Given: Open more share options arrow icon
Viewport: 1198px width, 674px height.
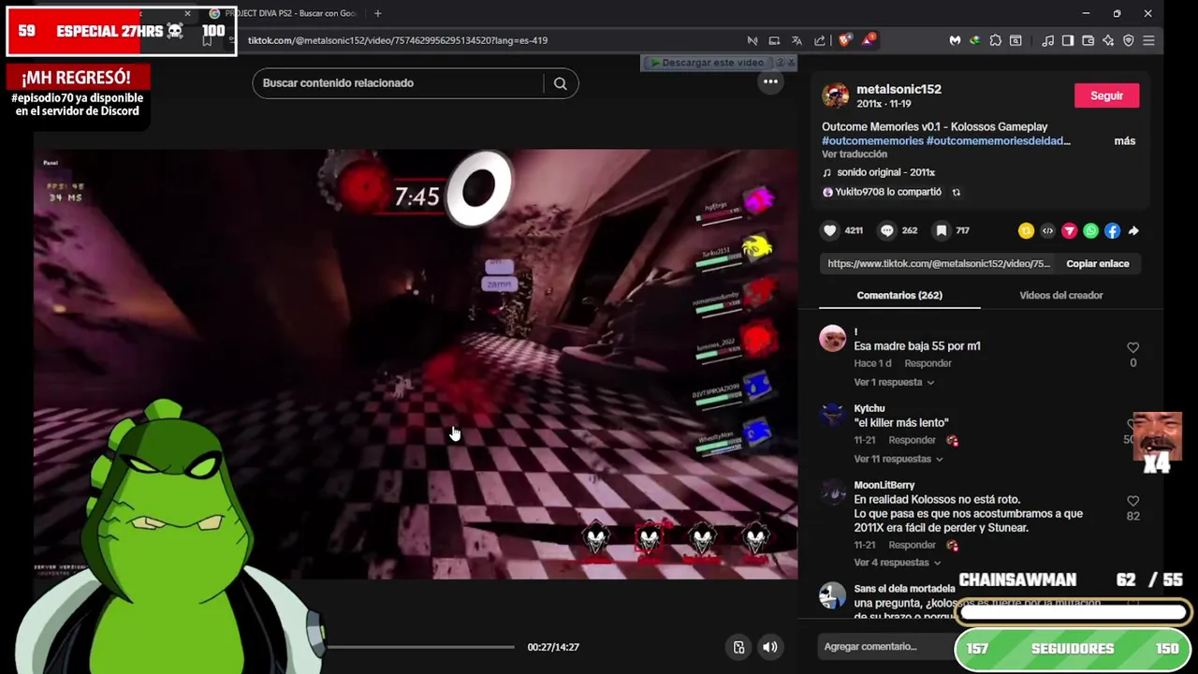Looking at the screenshot, I should [x=1133, y=230].
